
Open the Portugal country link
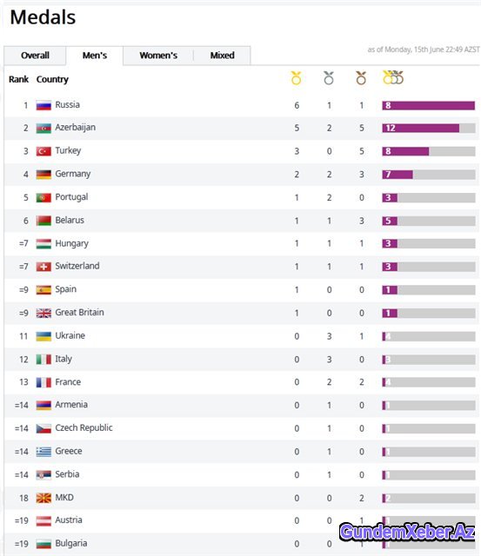point(71,197)
